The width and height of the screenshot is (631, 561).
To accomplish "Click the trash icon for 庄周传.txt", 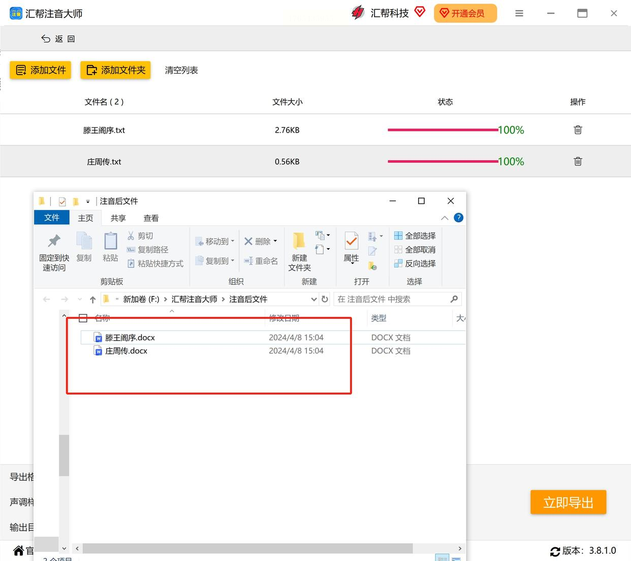I will (578, 161).
